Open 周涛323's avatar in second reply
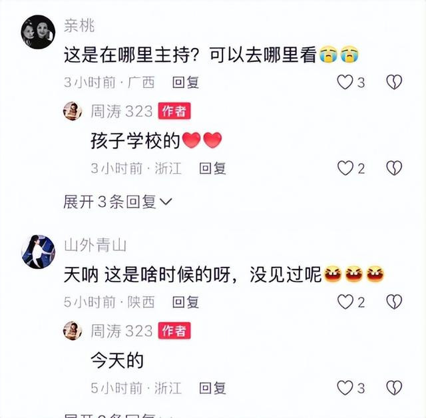Screen dimensions: 426x418 coord(73,331)
